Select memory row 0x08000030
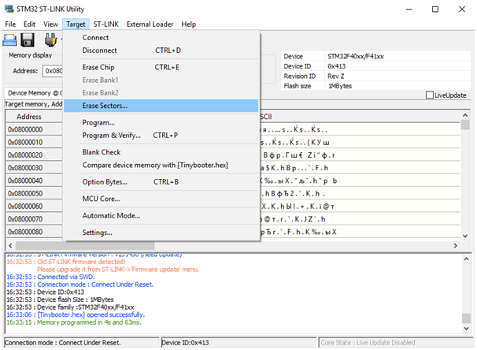The width and height of the screenshot is (477, 350). point(34,168)
